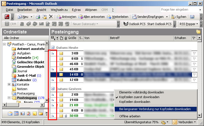Screen dimensions: 204x126
Task: Open Mail view icon in navigation bar
Action: tap(10, 113)
